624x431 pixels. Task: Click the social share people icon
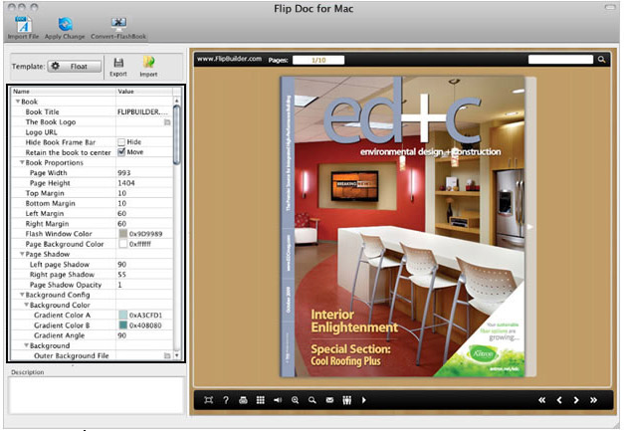(x=347, y=400)
